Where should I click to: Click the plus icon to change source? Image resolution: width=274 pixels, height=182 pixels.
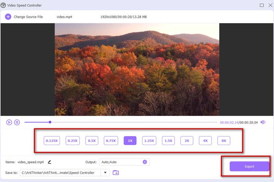8,17
